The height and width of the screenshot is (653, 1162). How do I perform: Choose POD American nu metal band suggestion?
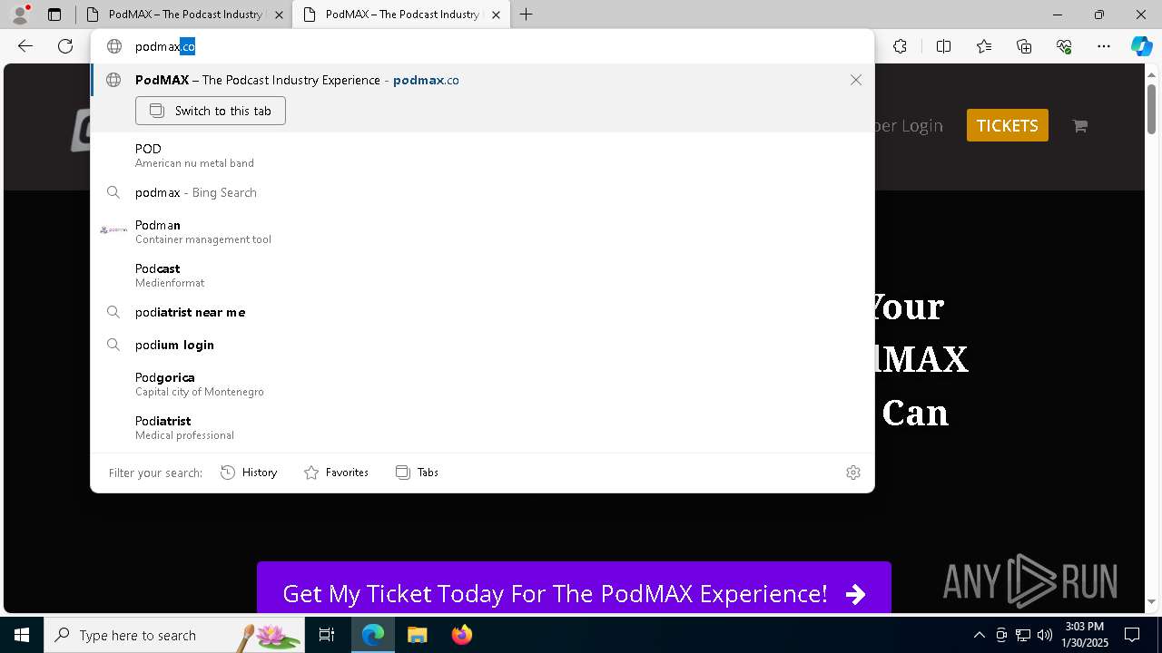(x=482, y=155)
